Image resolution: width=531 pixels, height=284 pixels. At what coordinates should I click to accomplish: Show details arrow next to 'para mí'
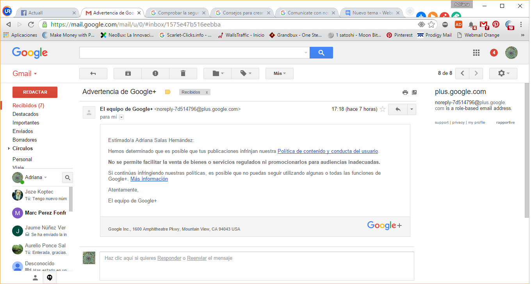click(x=121, y=117)
